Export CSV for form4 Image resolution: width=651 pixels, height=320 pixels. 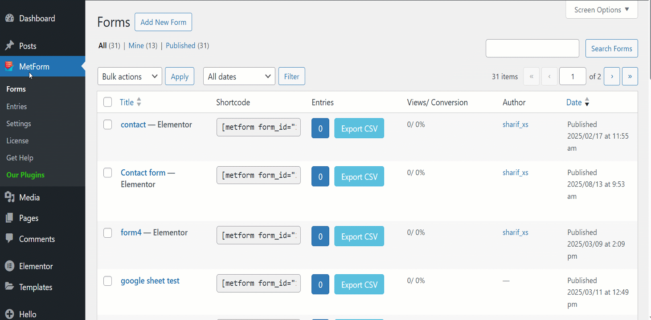(x=359, y=236)
